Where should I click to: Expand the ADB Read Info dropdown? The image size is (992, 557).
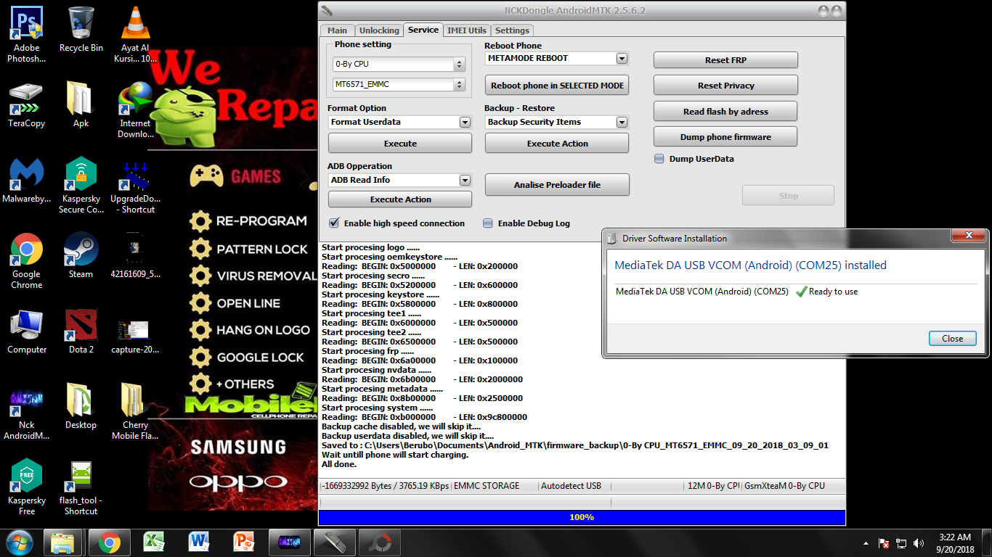[x=465, y=180]
